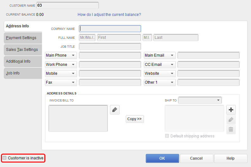
Task: Click into the Company Name field
Action: coord(110,29)
